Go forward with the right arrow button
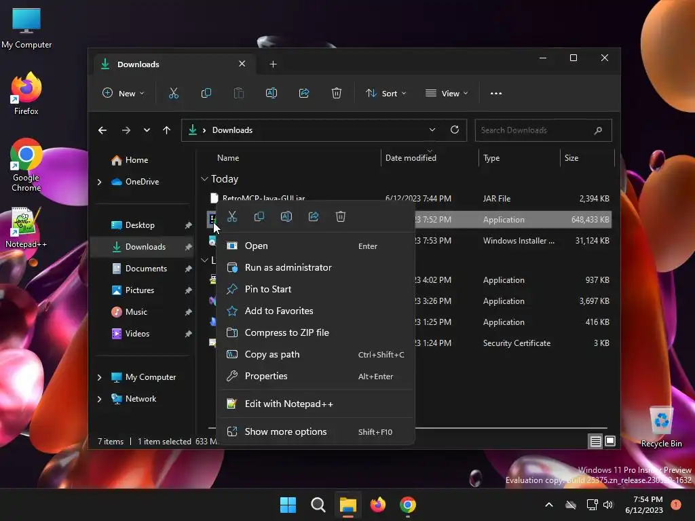Image resolution: width=695 pixels, height=521 pixels. click(126, 130)
